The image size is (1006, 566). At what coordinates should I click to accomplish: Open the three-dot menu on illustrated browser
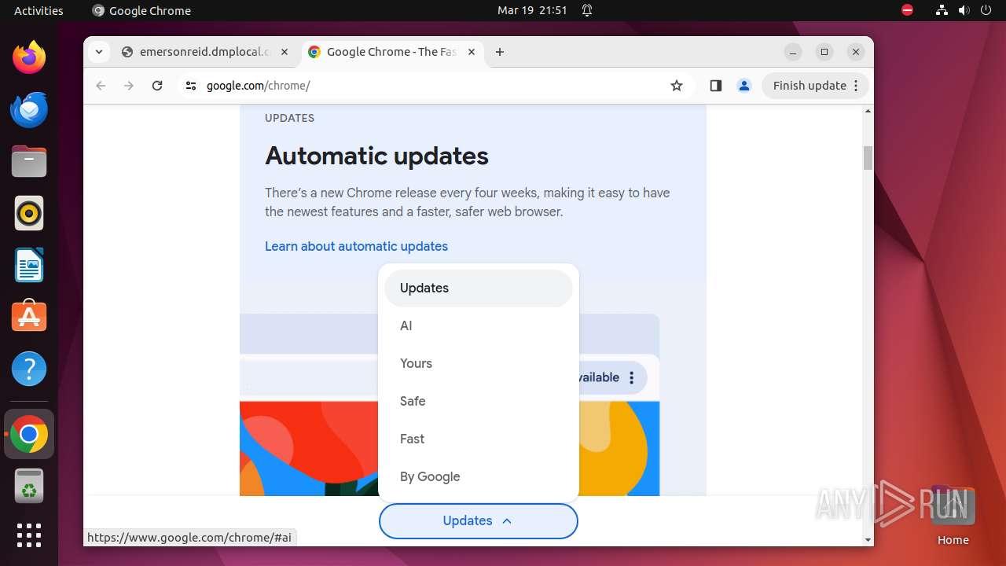tap(631, 377)
